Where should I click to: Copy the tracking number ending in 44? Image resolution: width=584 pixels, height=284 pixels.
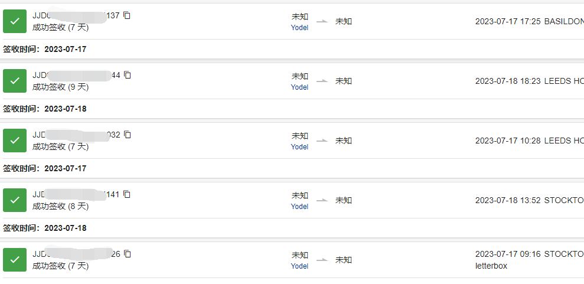(128, 75)
